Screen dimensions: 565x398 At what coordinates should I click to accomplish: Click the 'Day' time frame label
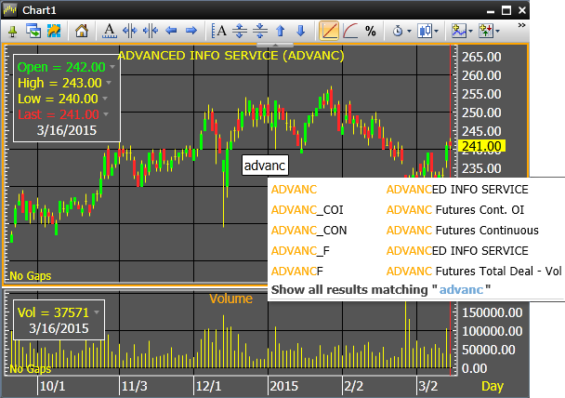493,387
